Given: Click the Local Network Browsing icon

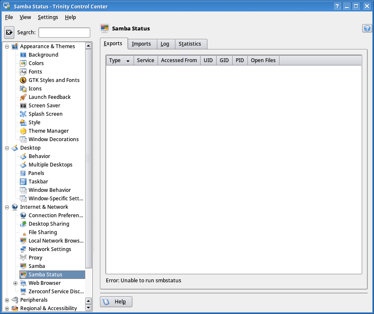Looking at the screenshot, I should (23, 241).
